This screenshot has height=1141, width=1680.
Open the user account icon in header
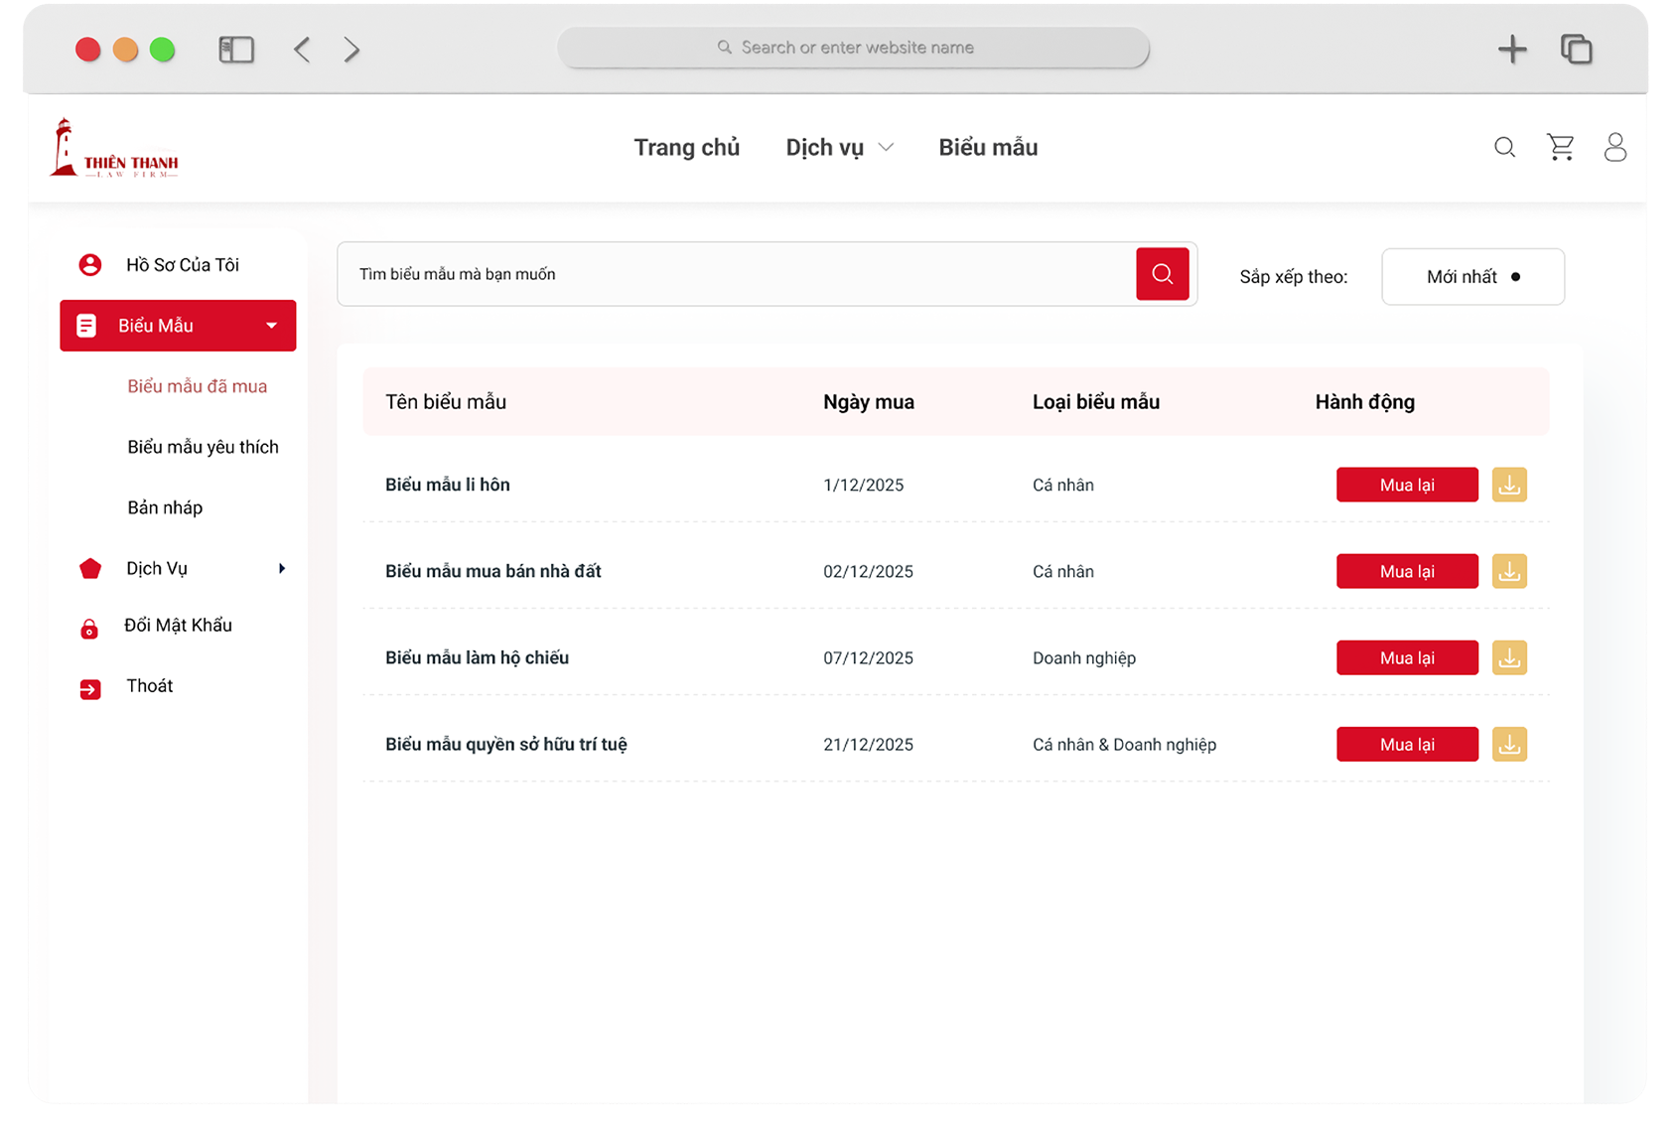pyautogui.click(x=1614, y=148)
